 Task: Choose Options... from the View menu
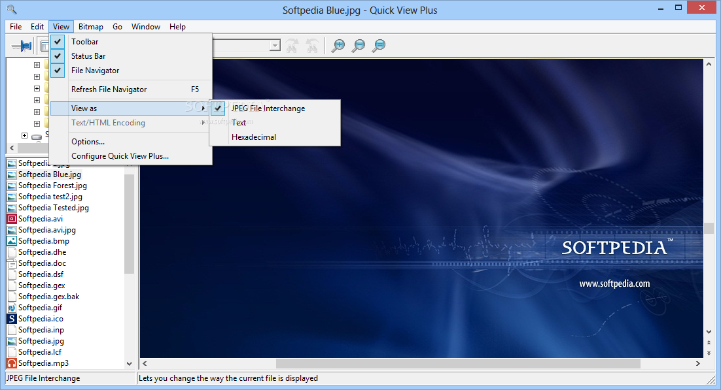(x=131, y=142)
